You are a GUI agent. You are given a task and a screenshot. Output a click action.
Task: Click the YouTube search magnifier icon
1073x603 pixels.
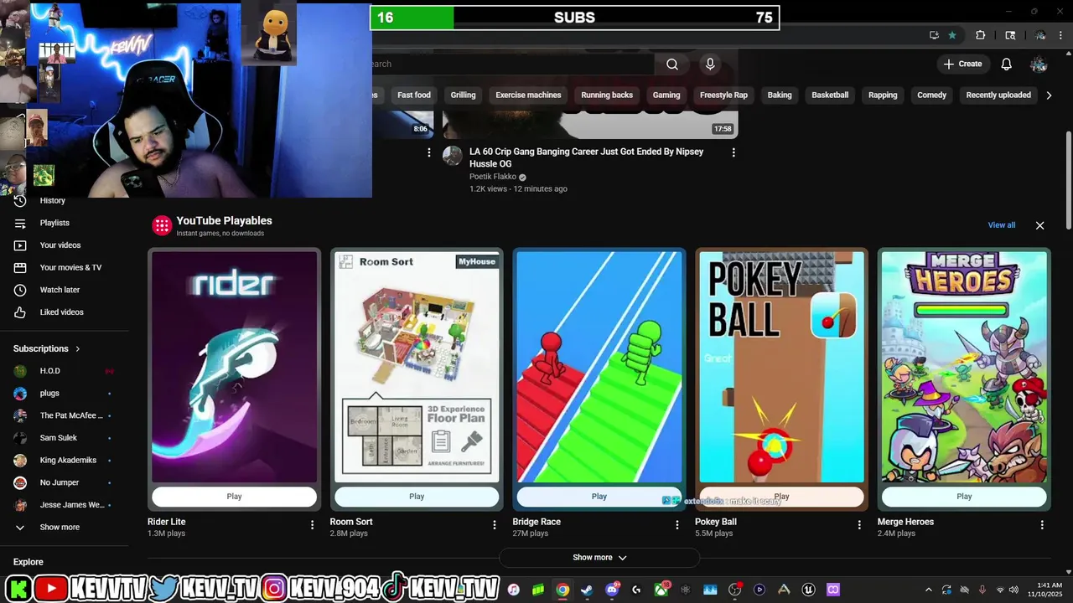coord(672,64)
